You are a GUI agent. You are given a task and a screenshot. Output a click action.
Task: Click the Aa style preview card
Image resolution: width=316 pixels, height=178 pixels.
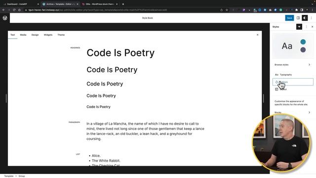coord(293,46)
